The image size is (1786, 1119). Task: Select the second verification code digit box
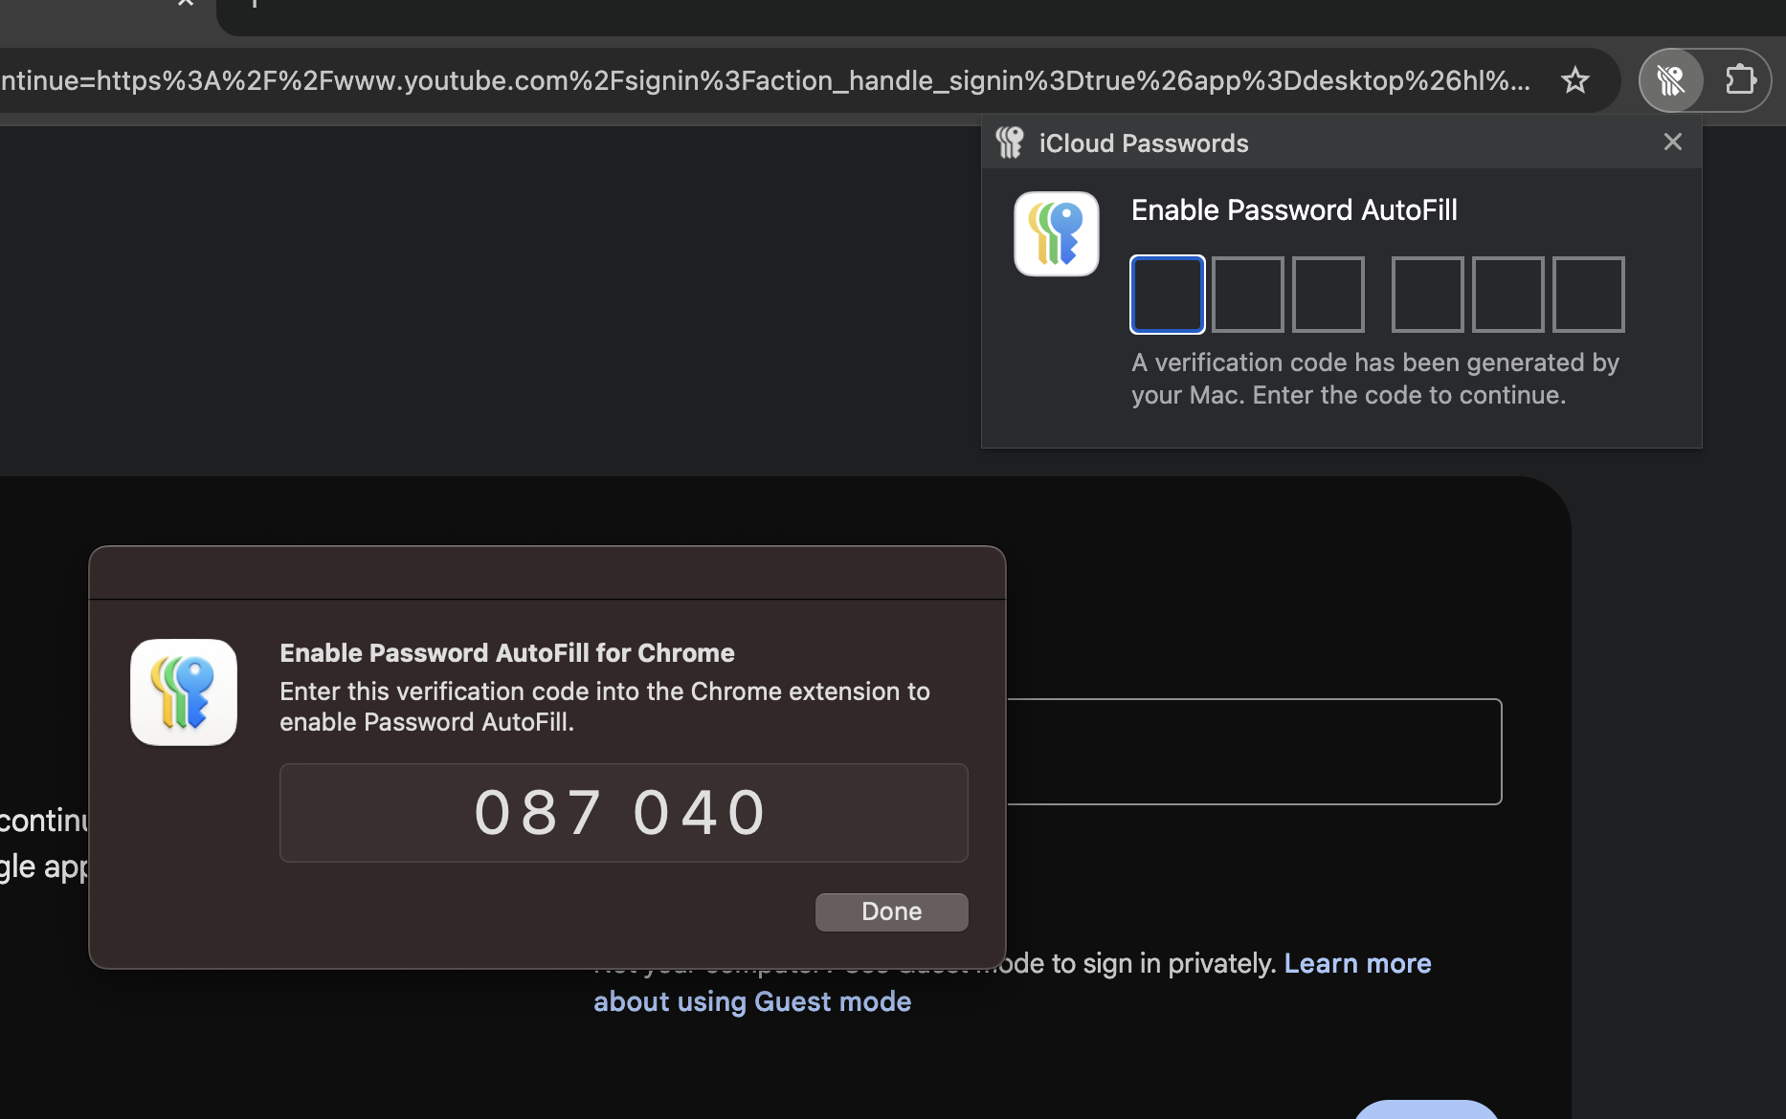[1247, 295]
